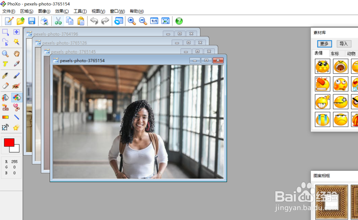This screenshot has width=358, height=220.
Task: Click the Copy toolbar icon
Action: [x=70, y=21]
